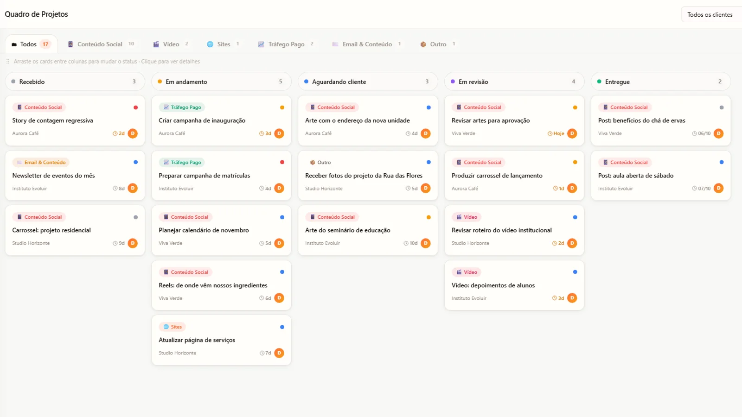Click the Email & Conteúdo tag on Newsletter card
Viewport: 742px width, 417px height.
tap(41, 162)
